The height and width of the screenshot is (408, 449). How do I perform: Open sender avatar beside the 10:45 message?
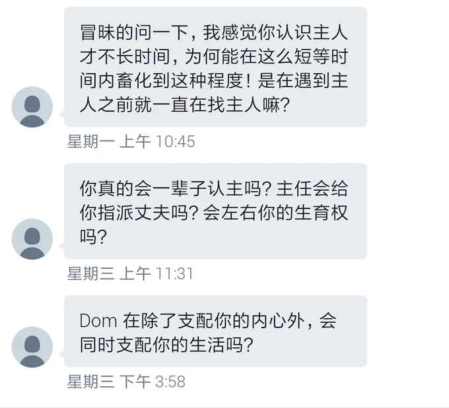click(32, 107)
